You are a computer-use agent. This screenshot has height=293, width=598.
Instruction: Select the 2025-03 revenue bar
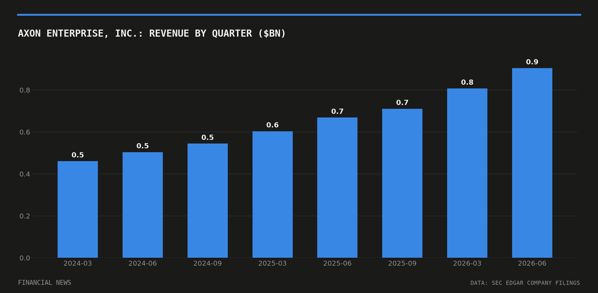pyautogui.click(x=273, y=195)
